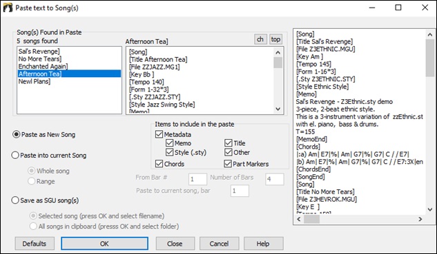Click the 'From Bar #' input field
Screen dimensions: 437x254
coord(197,179)
